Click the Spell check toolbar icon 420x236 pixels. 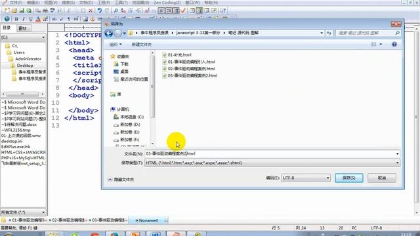coord(52,10)
